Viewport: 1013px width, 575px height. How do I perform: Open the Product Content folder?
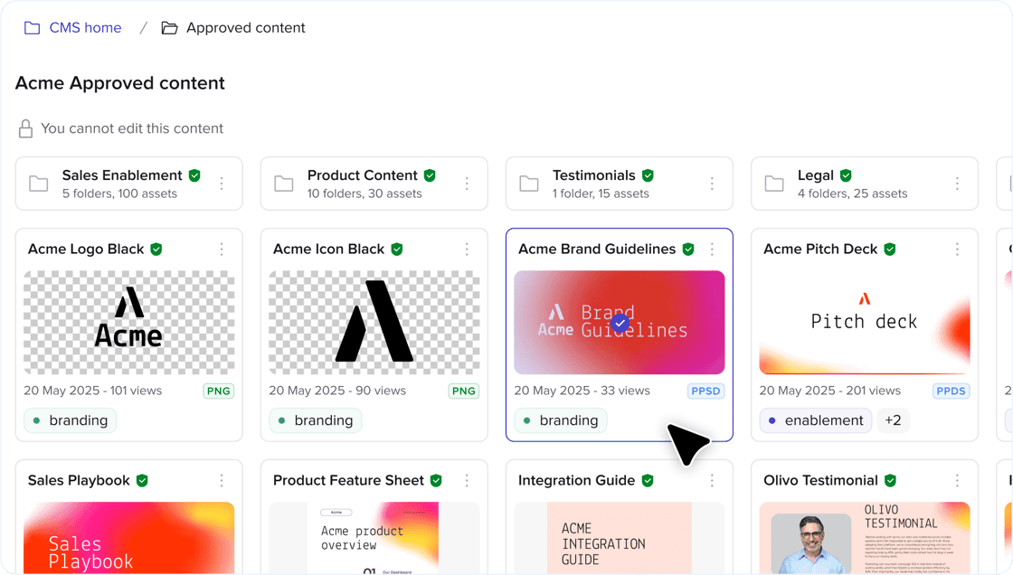[374, 184]
